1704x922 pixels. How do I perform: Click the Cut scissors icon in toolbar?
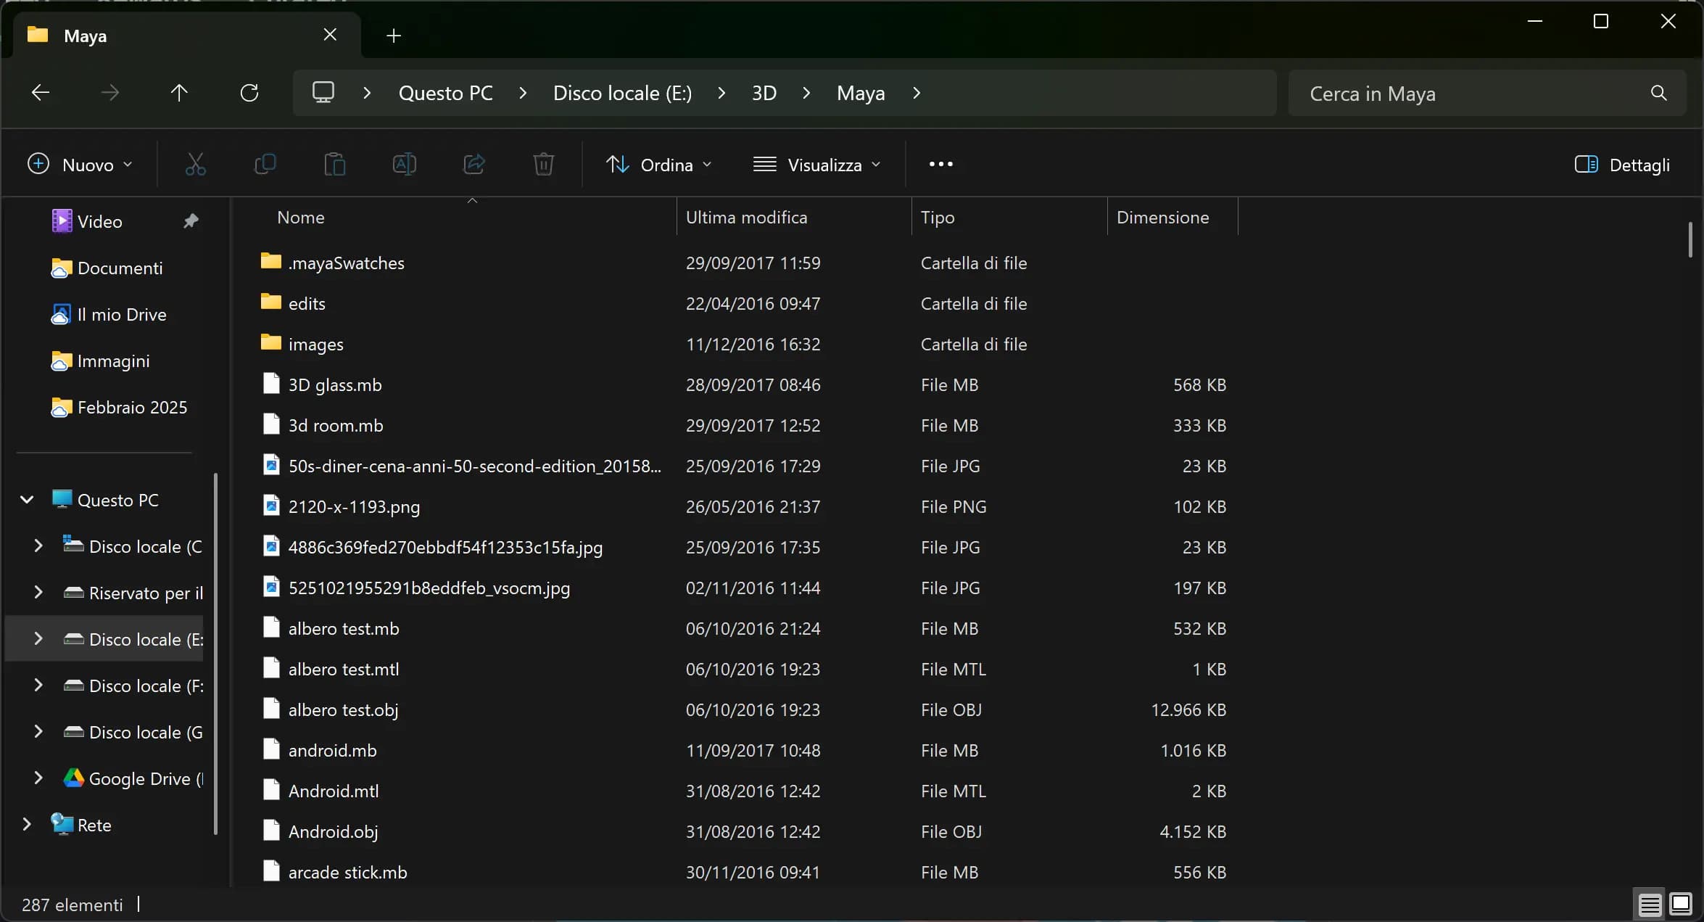click(x=195, y=165)
